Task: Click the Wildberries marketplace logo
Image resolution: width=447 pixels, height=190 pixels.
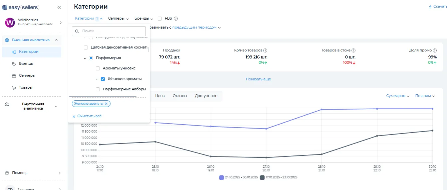Action: point(10,23)
